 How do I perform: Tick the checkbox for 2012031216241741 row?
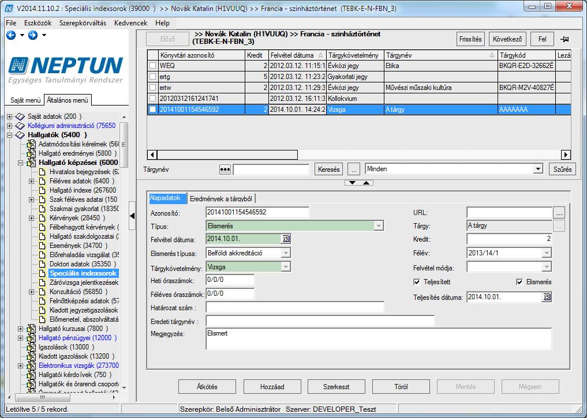pyautogui.click(x=152, y=99)
